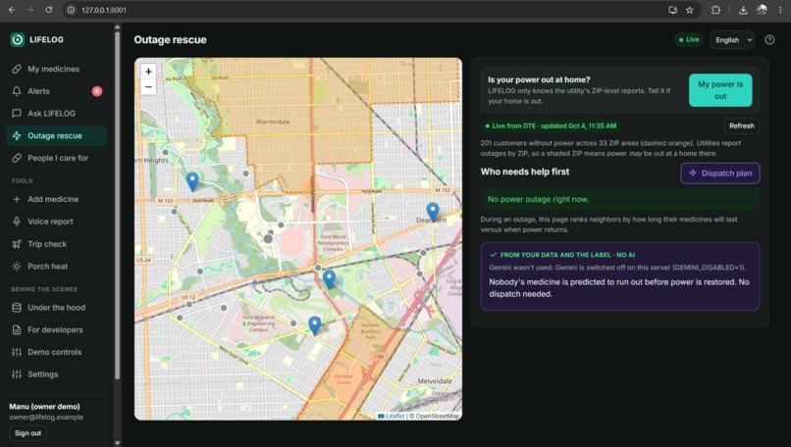Viewport: 791px width, 447px height.
Task: Bookmark this page with the star icon
Action: pos(690,10)
